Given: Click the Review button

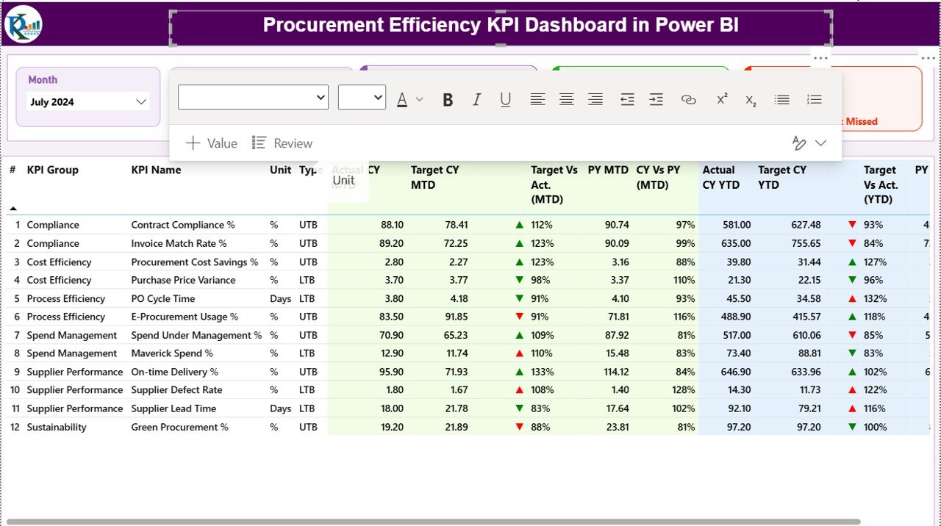Looking at the screenshot, I should [282, 143].
